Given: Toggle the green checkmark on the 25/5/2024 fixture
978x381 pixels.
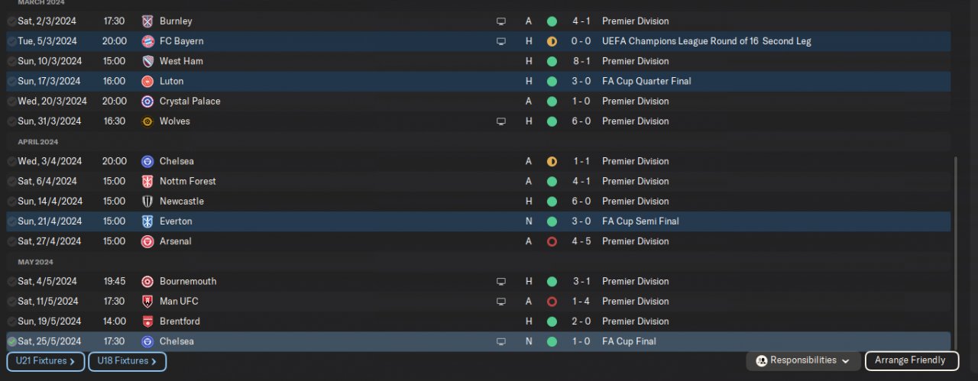Looking at the screenshot, I should 11,341.
